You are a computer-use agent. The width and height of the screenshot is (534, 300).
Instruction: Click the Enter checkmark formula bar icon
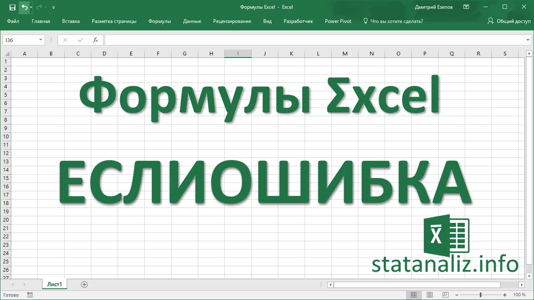(x=81, y=40)
